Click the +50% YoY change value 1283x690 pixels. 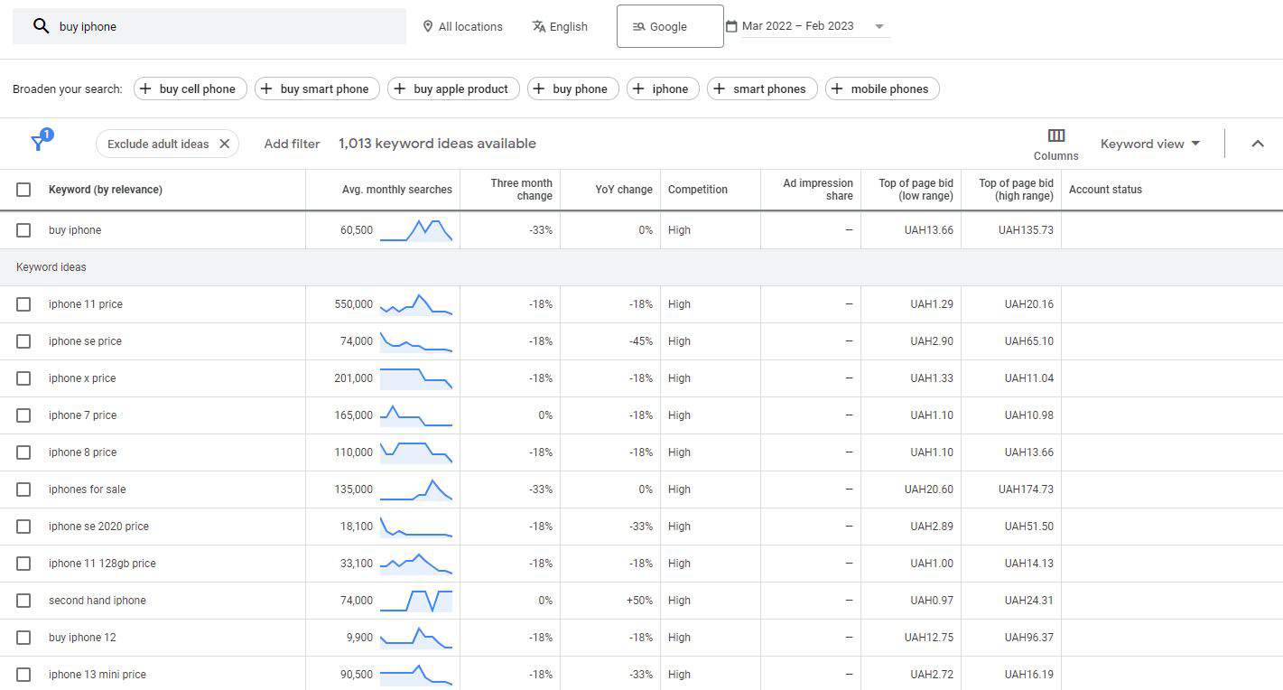(639, 601)
